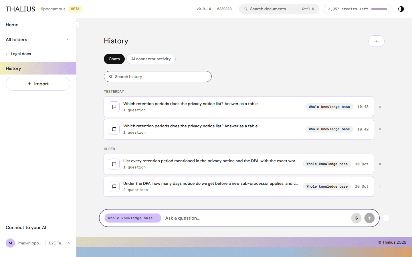Open the Whole knowledge base scope dropdown

tap(133, 218)
